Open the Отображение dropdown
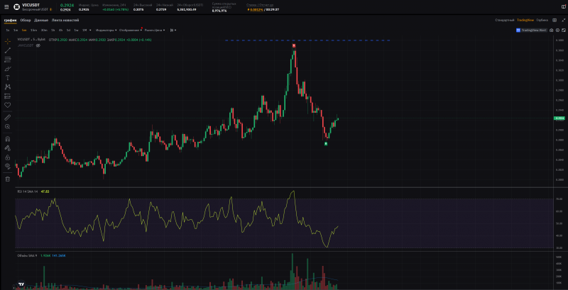The image size is (568, 290). point(131,30)
